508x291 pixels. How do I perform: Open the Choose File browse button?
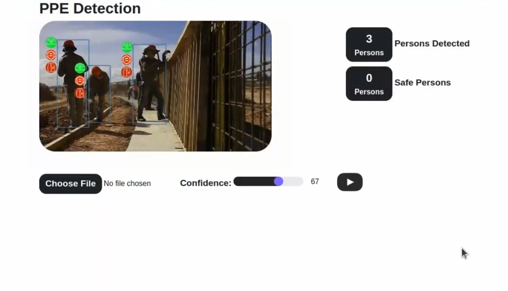coord(71,183)
